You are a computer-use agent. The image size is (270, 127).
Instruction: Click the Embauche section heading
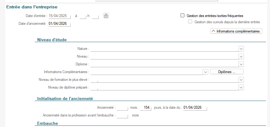(x=47, y=123)
